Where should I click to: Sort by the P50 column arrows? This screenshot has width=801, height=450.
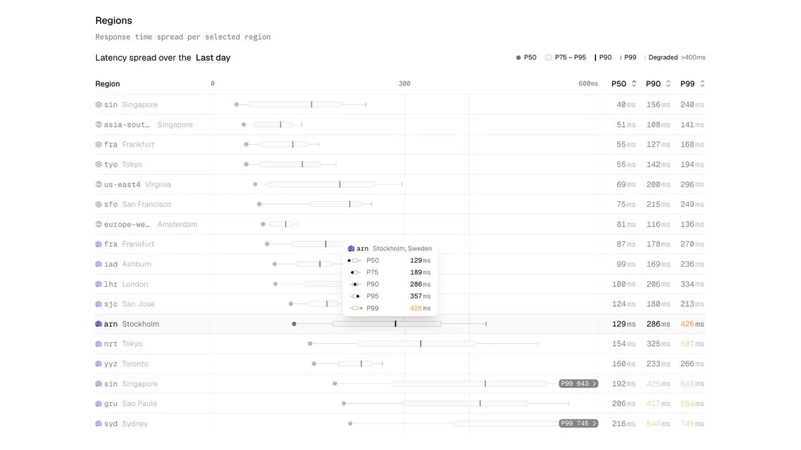633,84
